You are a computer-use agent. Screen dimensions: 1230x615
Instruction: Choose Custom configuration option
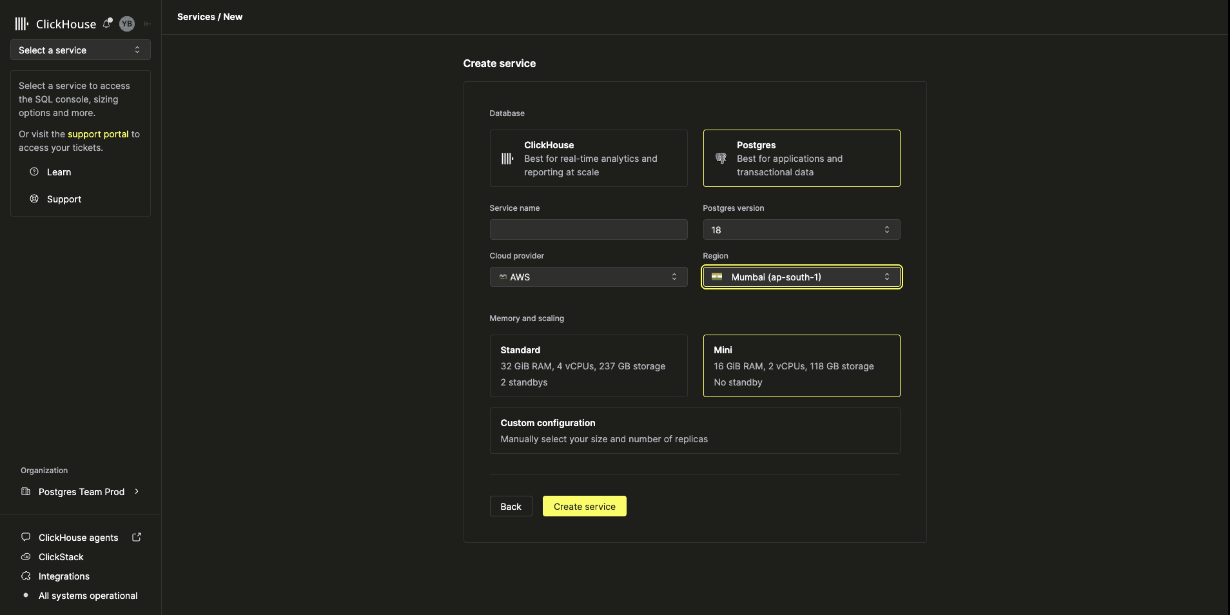tap(695, 431)
